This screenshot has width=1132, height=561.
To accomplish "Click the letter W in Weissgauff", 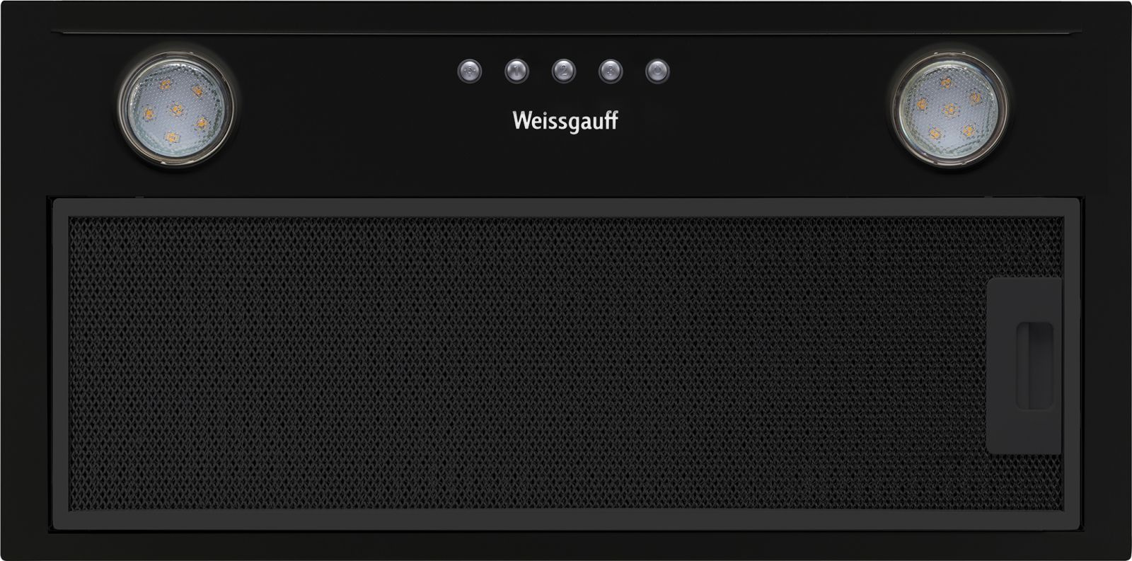I will 521,119.
